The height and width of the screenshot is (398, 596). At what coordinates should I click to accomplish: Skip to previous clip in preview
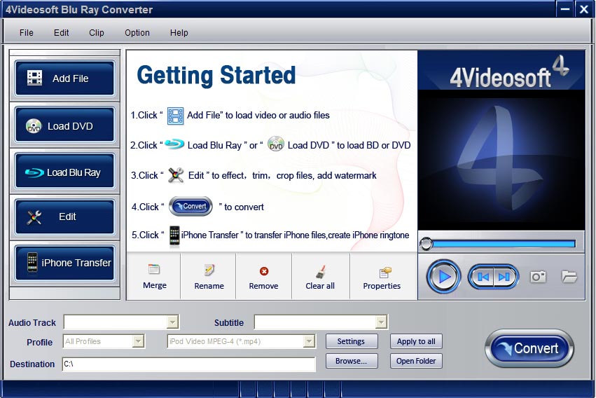pyautogui.click(x=482, y=277)
